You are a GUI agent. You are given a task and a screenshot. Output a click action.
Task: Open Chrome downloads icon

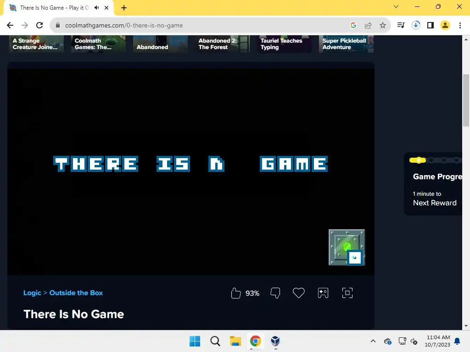click(x=416, y=25)
